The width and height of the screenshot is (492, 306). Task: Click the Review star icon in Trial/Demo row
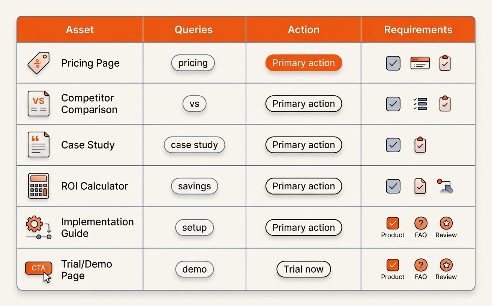coord(446,265)
